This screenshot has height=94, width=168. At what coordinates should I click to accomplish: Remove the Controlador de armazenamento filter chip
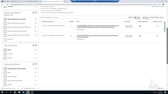pos(66,9)
